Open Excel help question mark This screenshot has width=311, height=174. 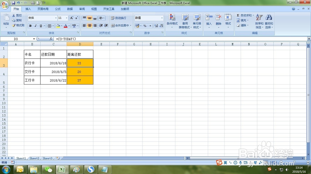tap(293, 9)
